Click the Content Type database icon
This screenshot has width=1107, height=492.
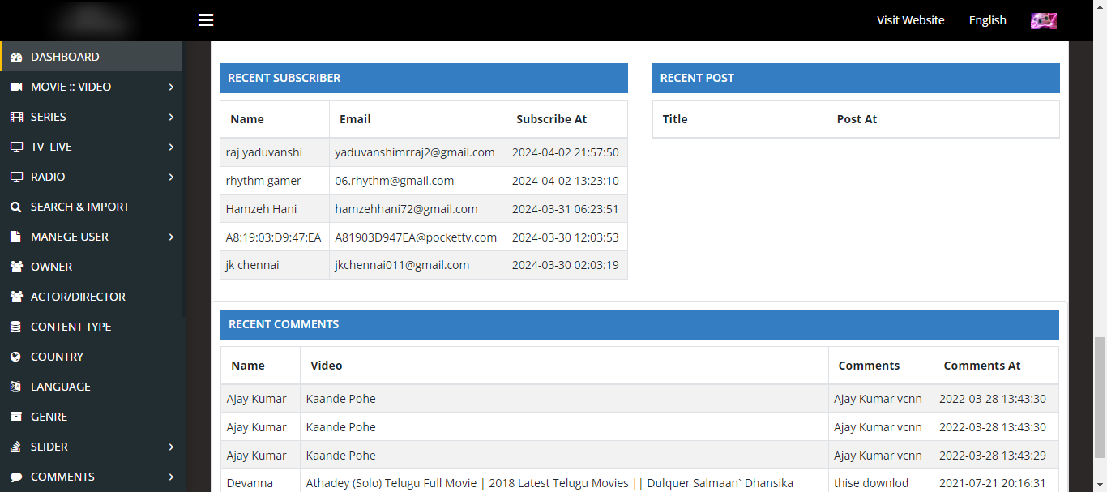[x=16, y=327]
